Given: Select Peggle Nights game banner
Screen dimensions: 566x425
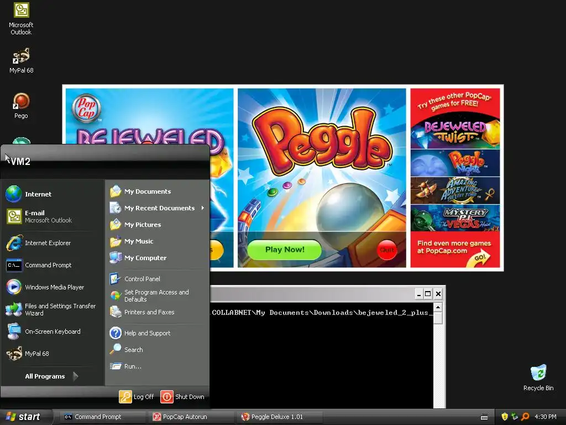Looking at the screenshot, I should pos(455,163).
